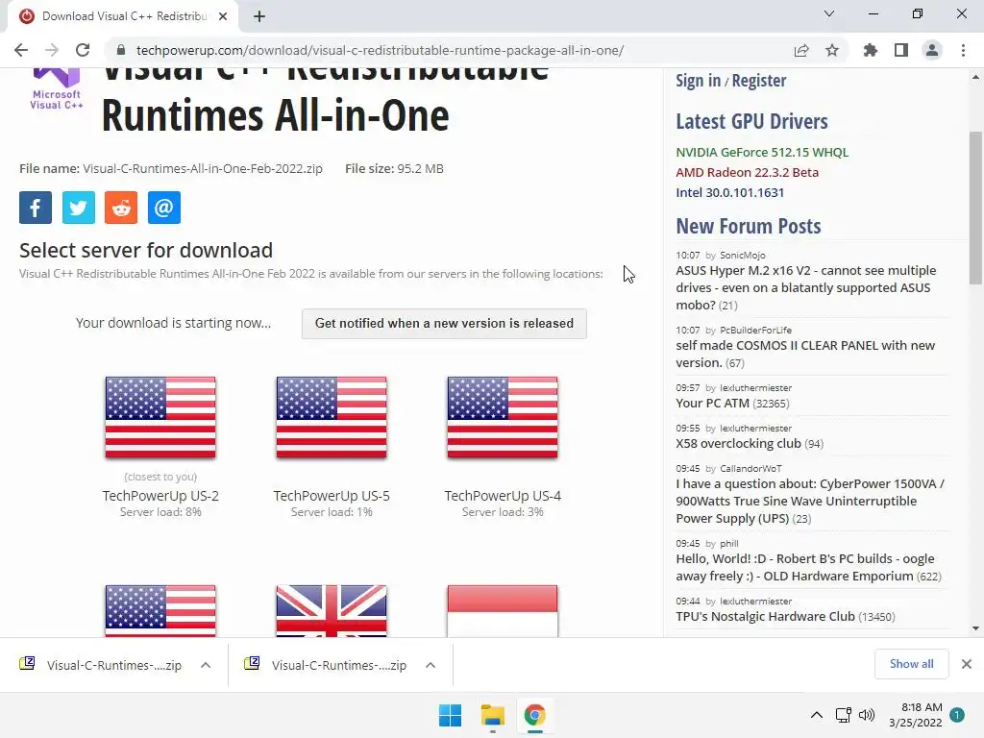Open ASUS Hyper M.2 x16 V2 forum post
Image resolution: width=984 pixels, height=738 pixels.
[806, 287]
